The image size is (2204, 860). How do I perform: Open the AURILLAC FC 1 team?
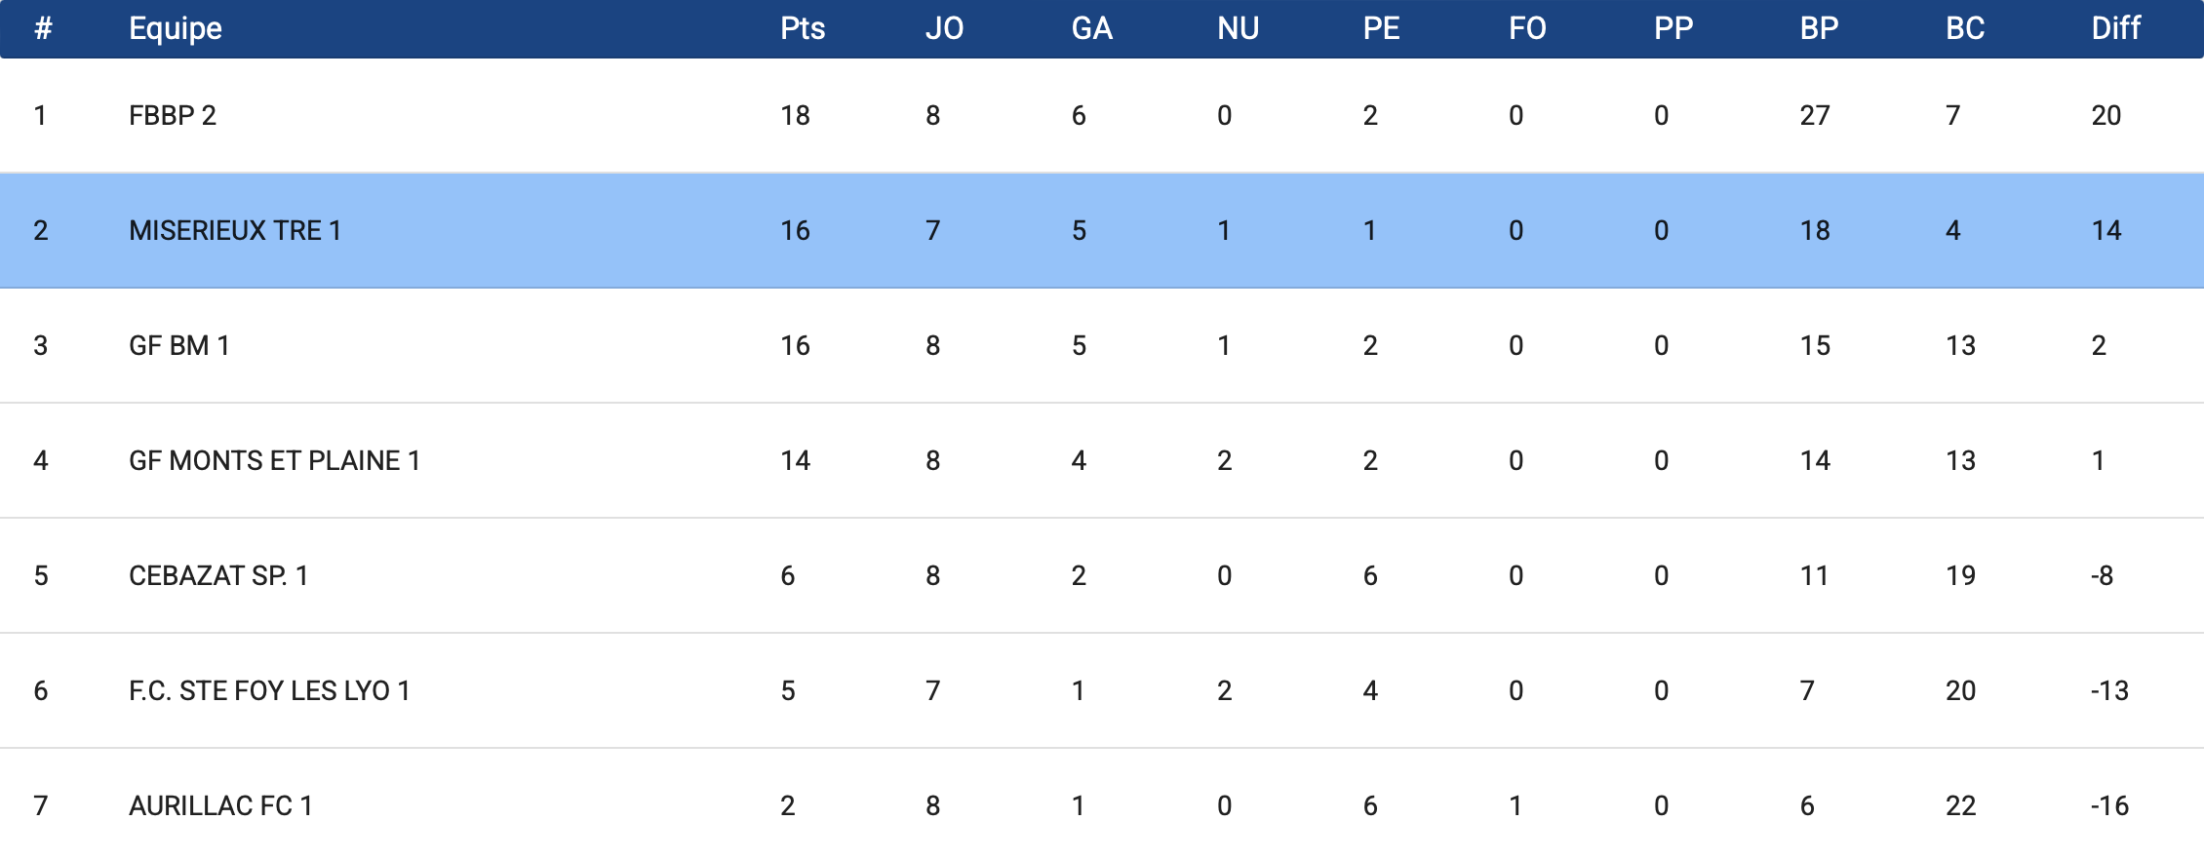(x=220, y=806)
